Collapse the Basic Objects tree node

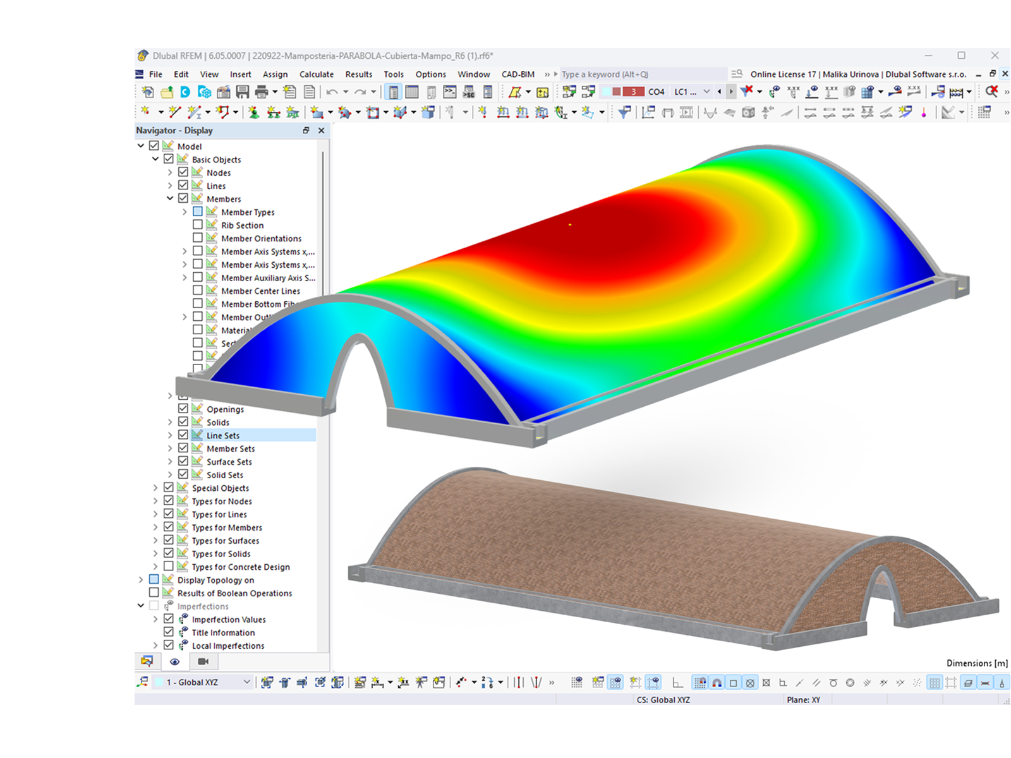pyautogui.click(x=155, y=159)
